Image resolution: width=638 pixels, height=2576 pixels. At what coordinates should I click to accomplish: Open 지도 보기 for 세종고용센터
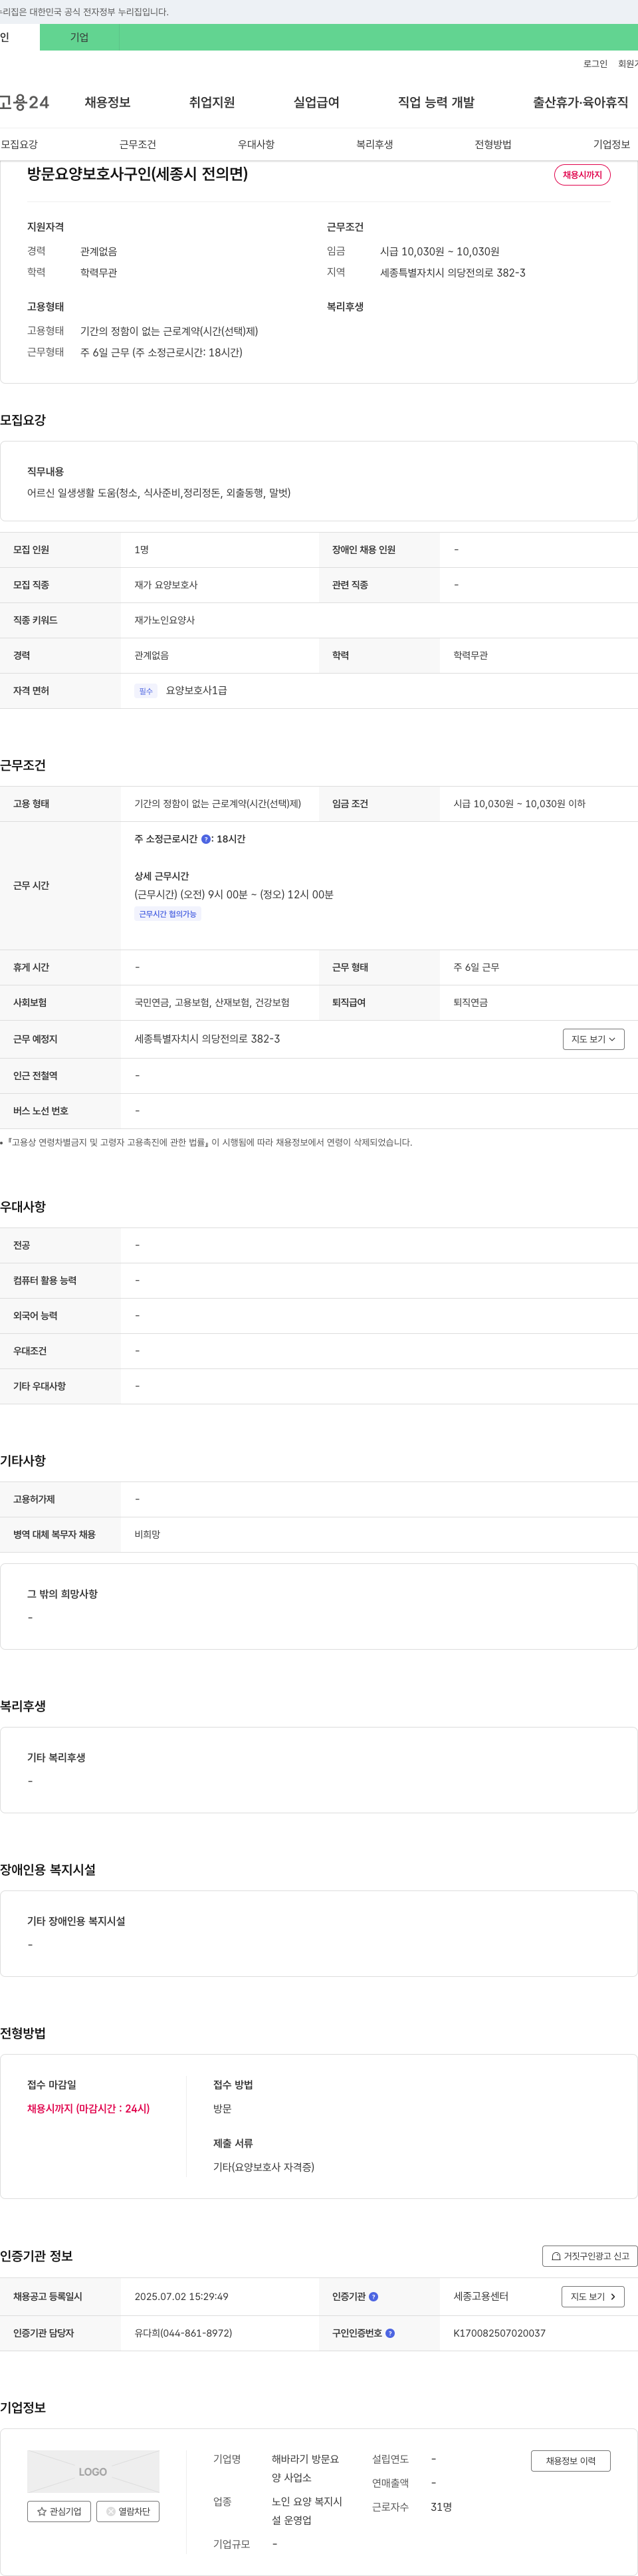click(593, 2297)
